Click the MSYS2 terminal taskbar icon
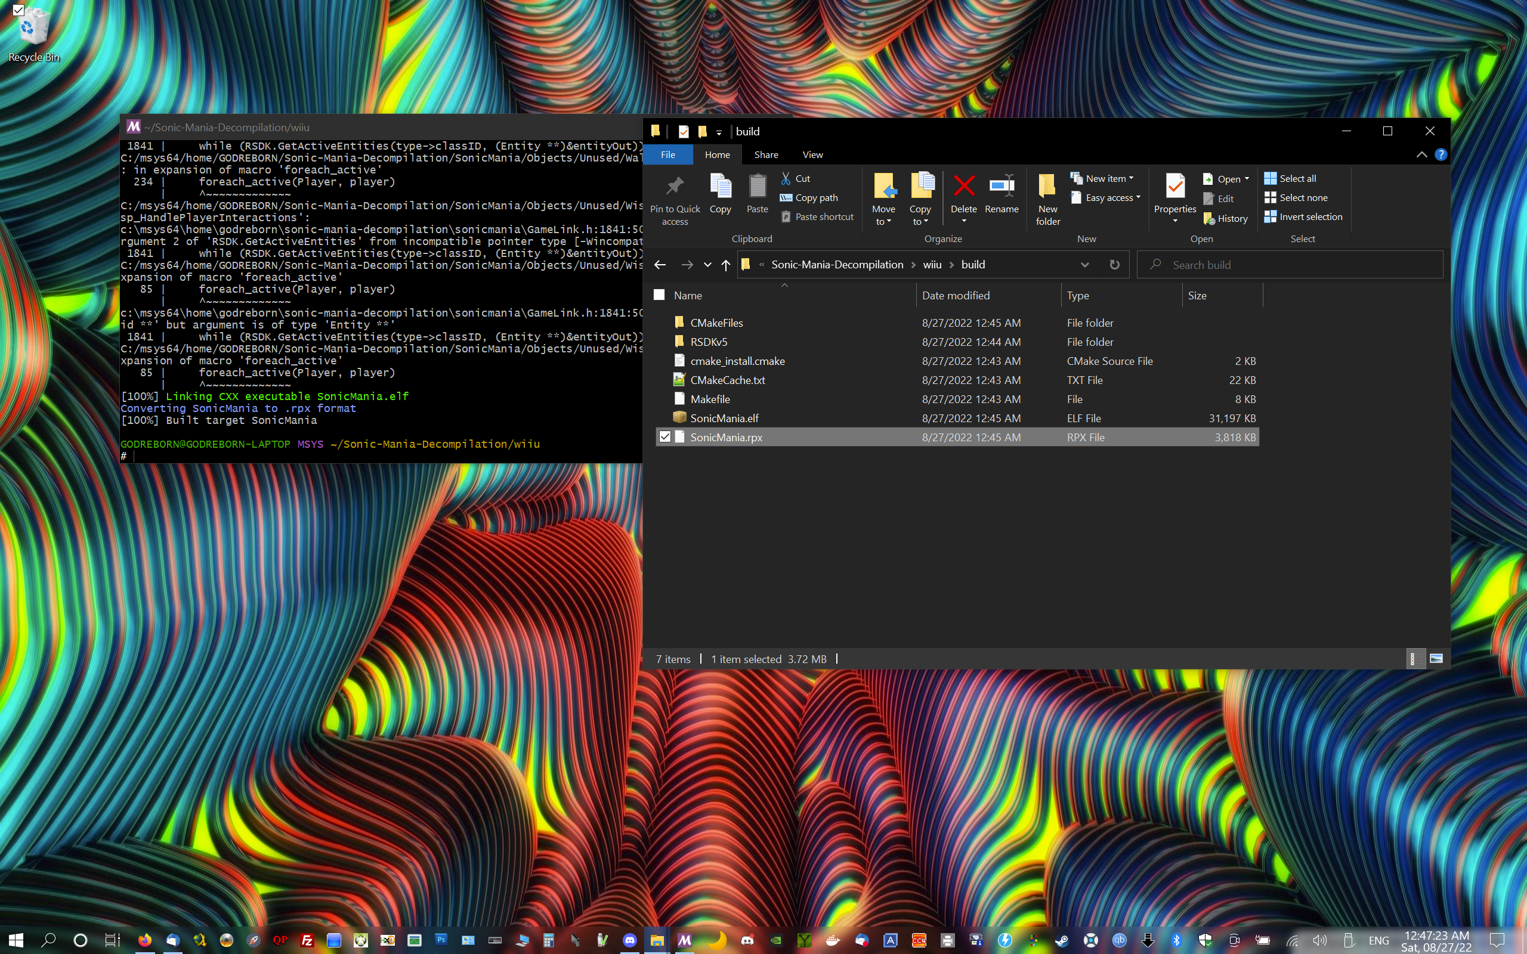The image size is (1527, 954). (684, 940)
